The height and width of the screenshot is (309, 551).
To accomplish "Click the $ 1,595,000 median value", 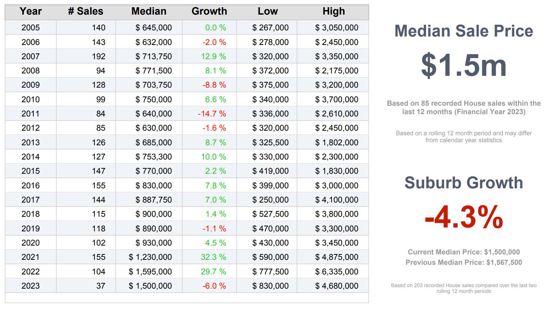I will [150, 272].
